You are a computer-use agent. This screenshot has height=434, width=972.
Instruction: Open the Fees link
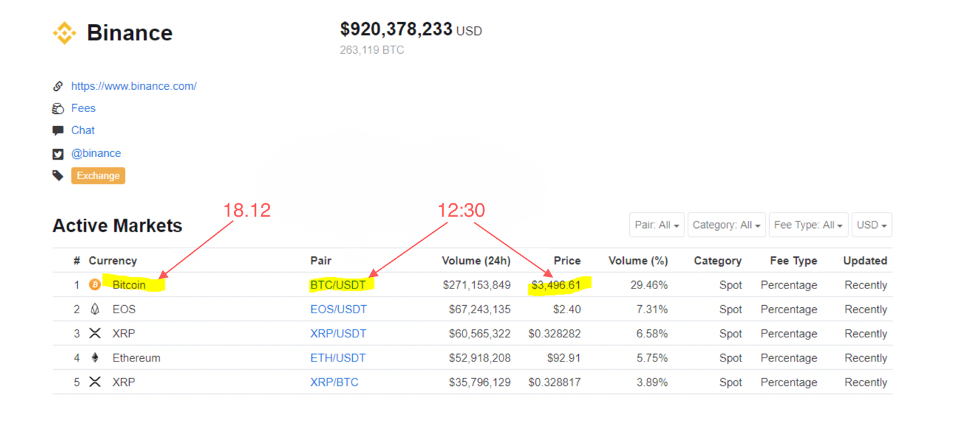click(83, 108)
